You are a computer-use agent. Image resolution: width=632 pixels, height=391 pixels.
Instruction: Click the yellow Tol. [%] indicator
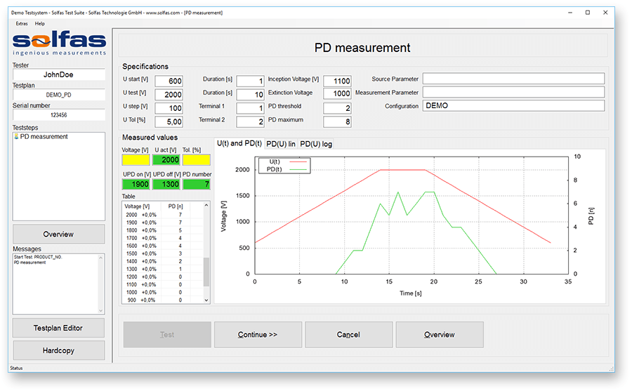click(197, 160)
